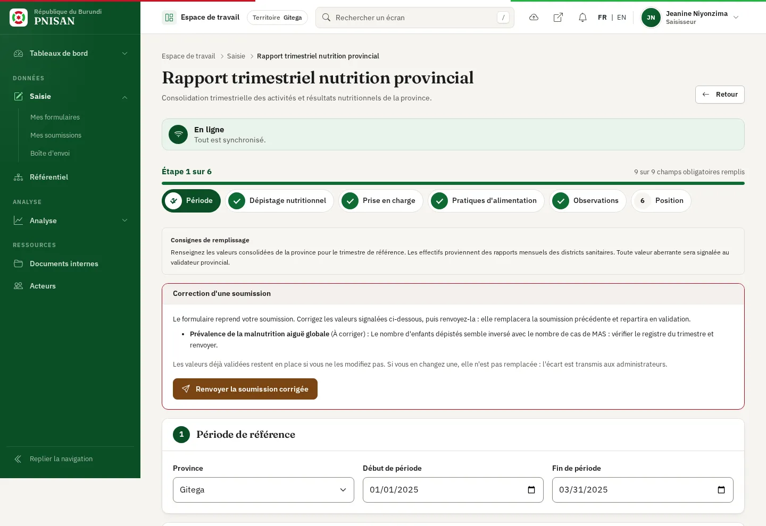
Task: Open the workspace grid icon
Action: [x=169, y=18]
